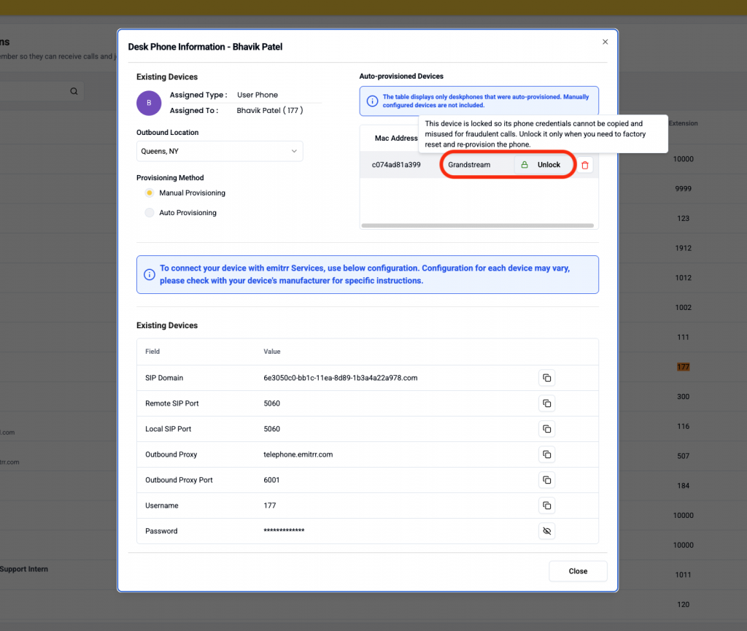Click the Extension column header in background

click(683, 123)
